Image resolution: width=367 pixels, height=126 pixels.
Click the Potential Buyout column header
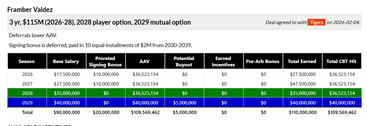click(x=185, y=61)
